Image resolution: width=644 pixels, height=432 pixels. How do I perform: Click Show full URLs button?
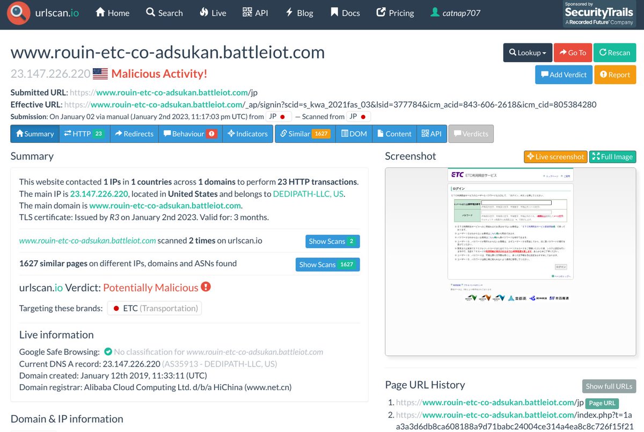point(609,386)
